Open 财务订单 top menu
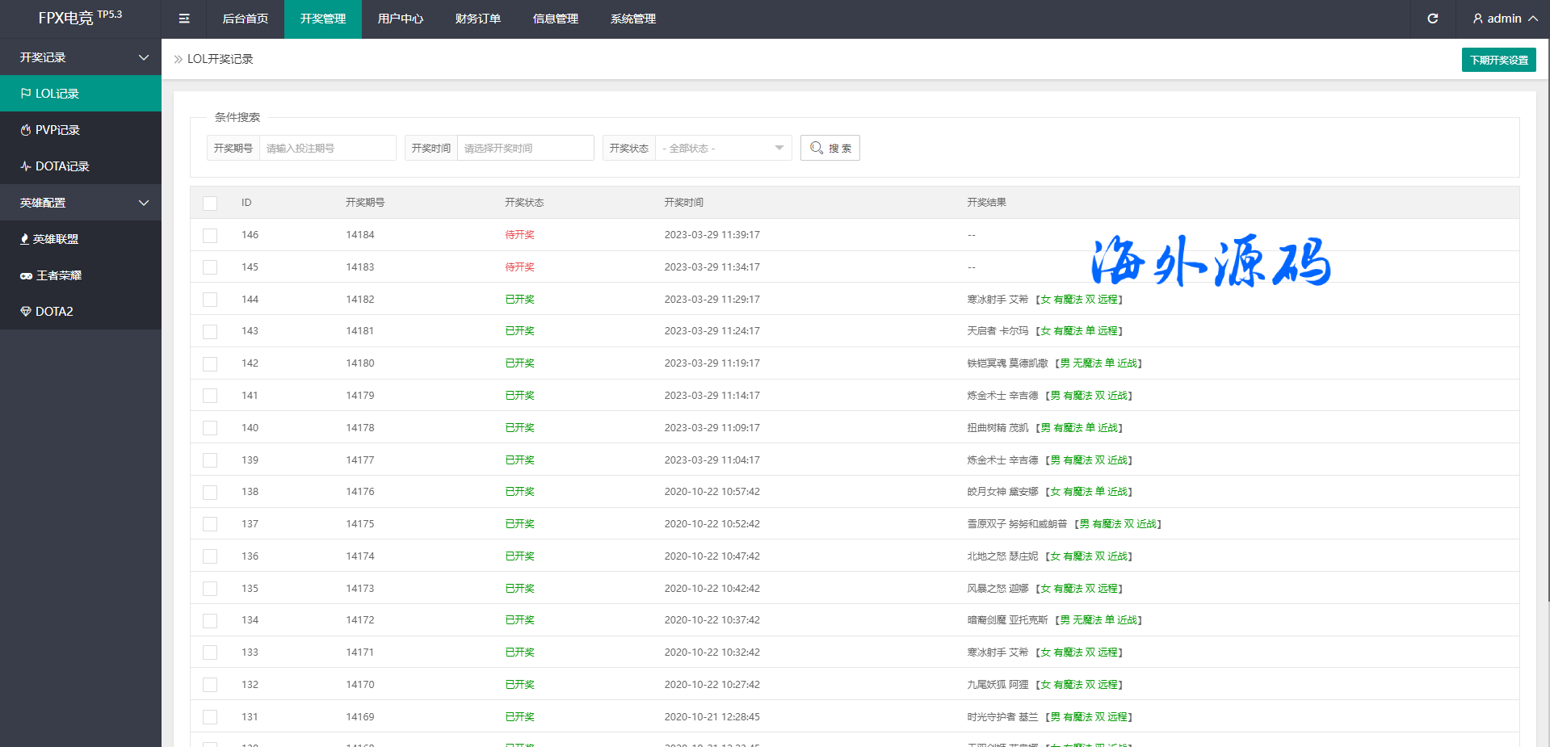The height and width of the screenshot is (747, 1550). tap(477, 19)
